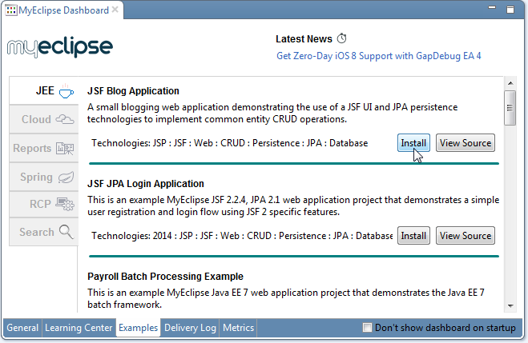Open the GapDebug EA 4 news link

pyautogui.click(x=378, y=56)
